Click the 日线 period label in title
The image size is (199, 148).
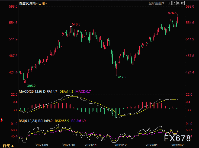pyautogui.click(x=42, y=4)
